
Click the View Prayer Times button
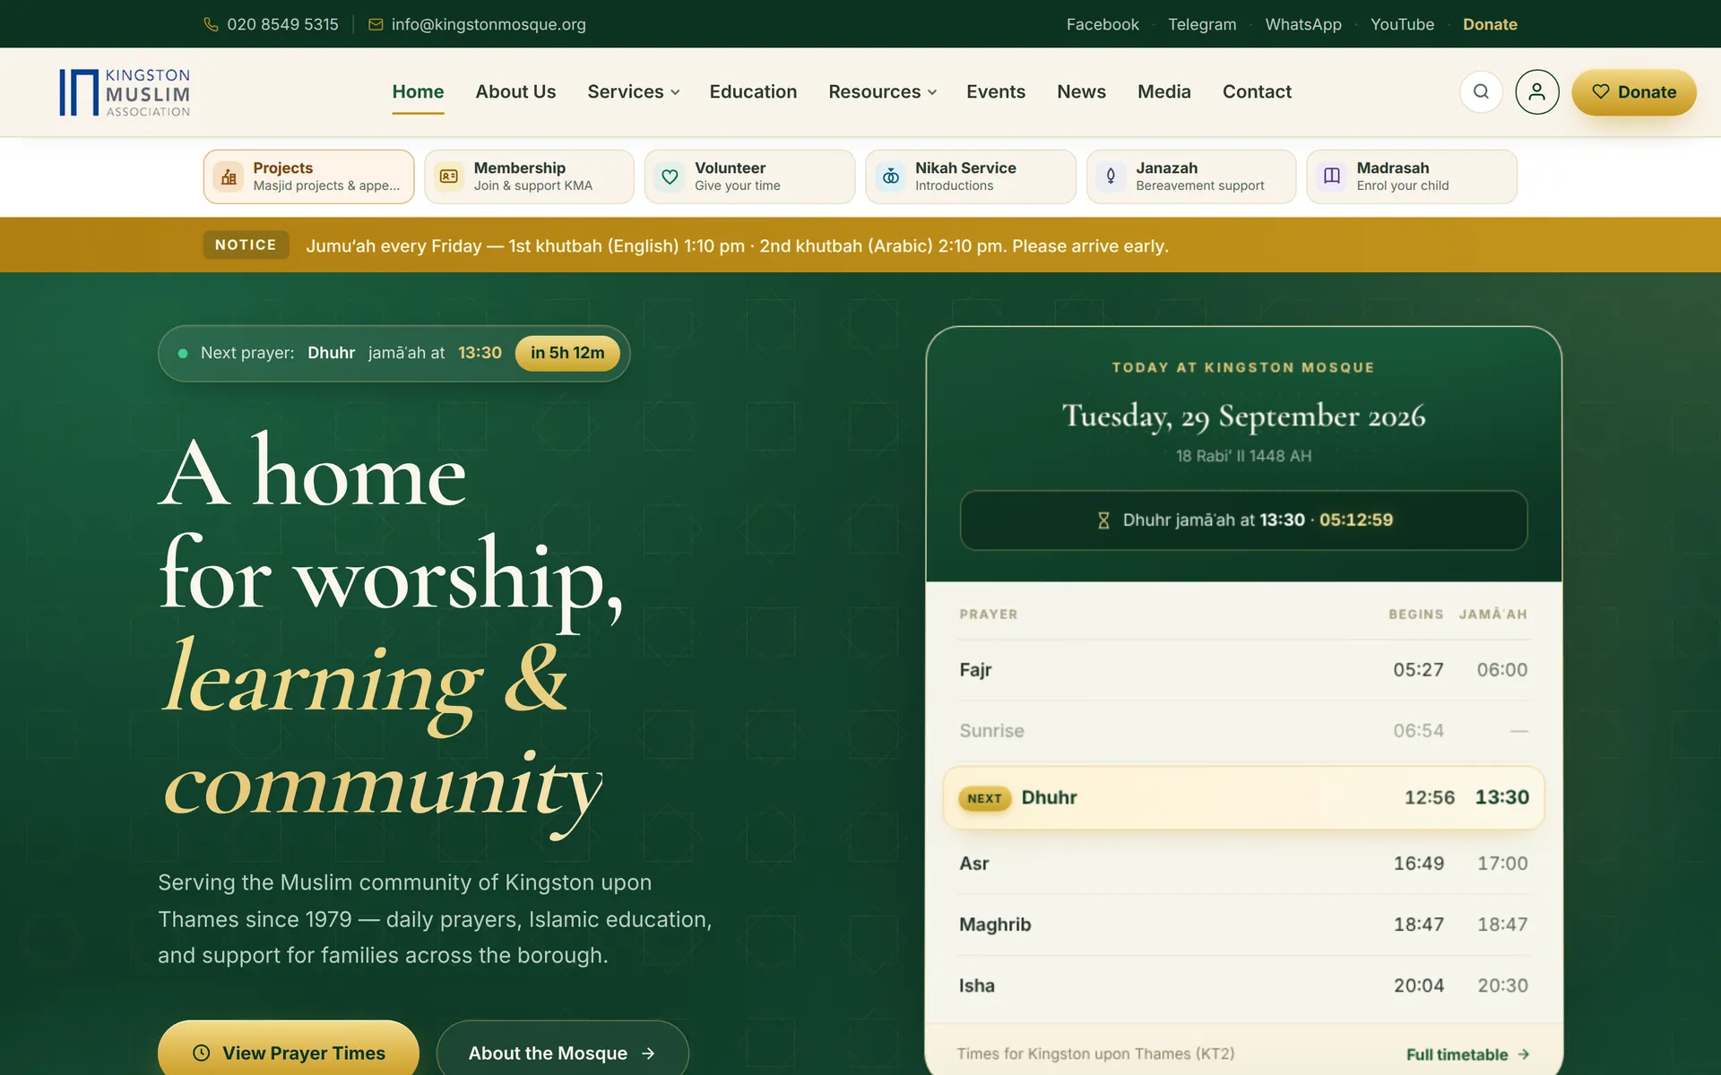coord(289,1048)
